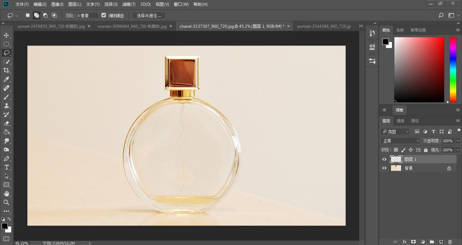This screenshot has height=245, width=462.
Task: Open the three-dots Edit Toolbar button
Action: (6, 211)
